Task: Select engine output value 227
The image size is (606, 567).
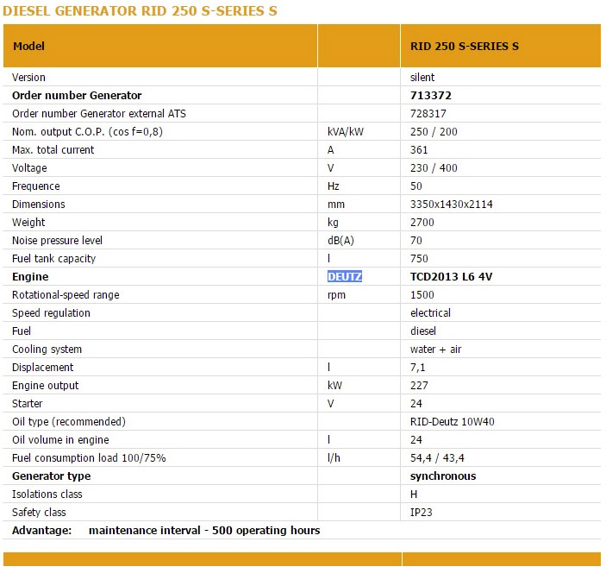Action: (419, 386)
